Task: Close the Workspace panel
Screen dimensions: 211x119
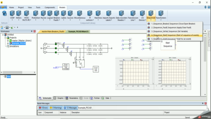Action: (x=35, y=31)
